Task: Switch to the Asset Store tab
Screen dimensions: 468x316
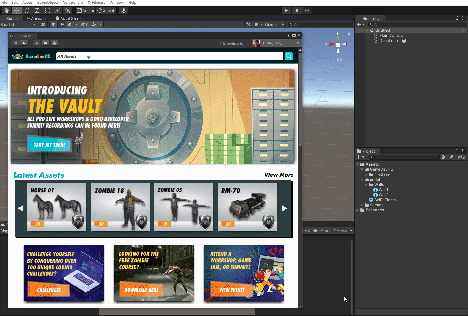Action: 68,18
